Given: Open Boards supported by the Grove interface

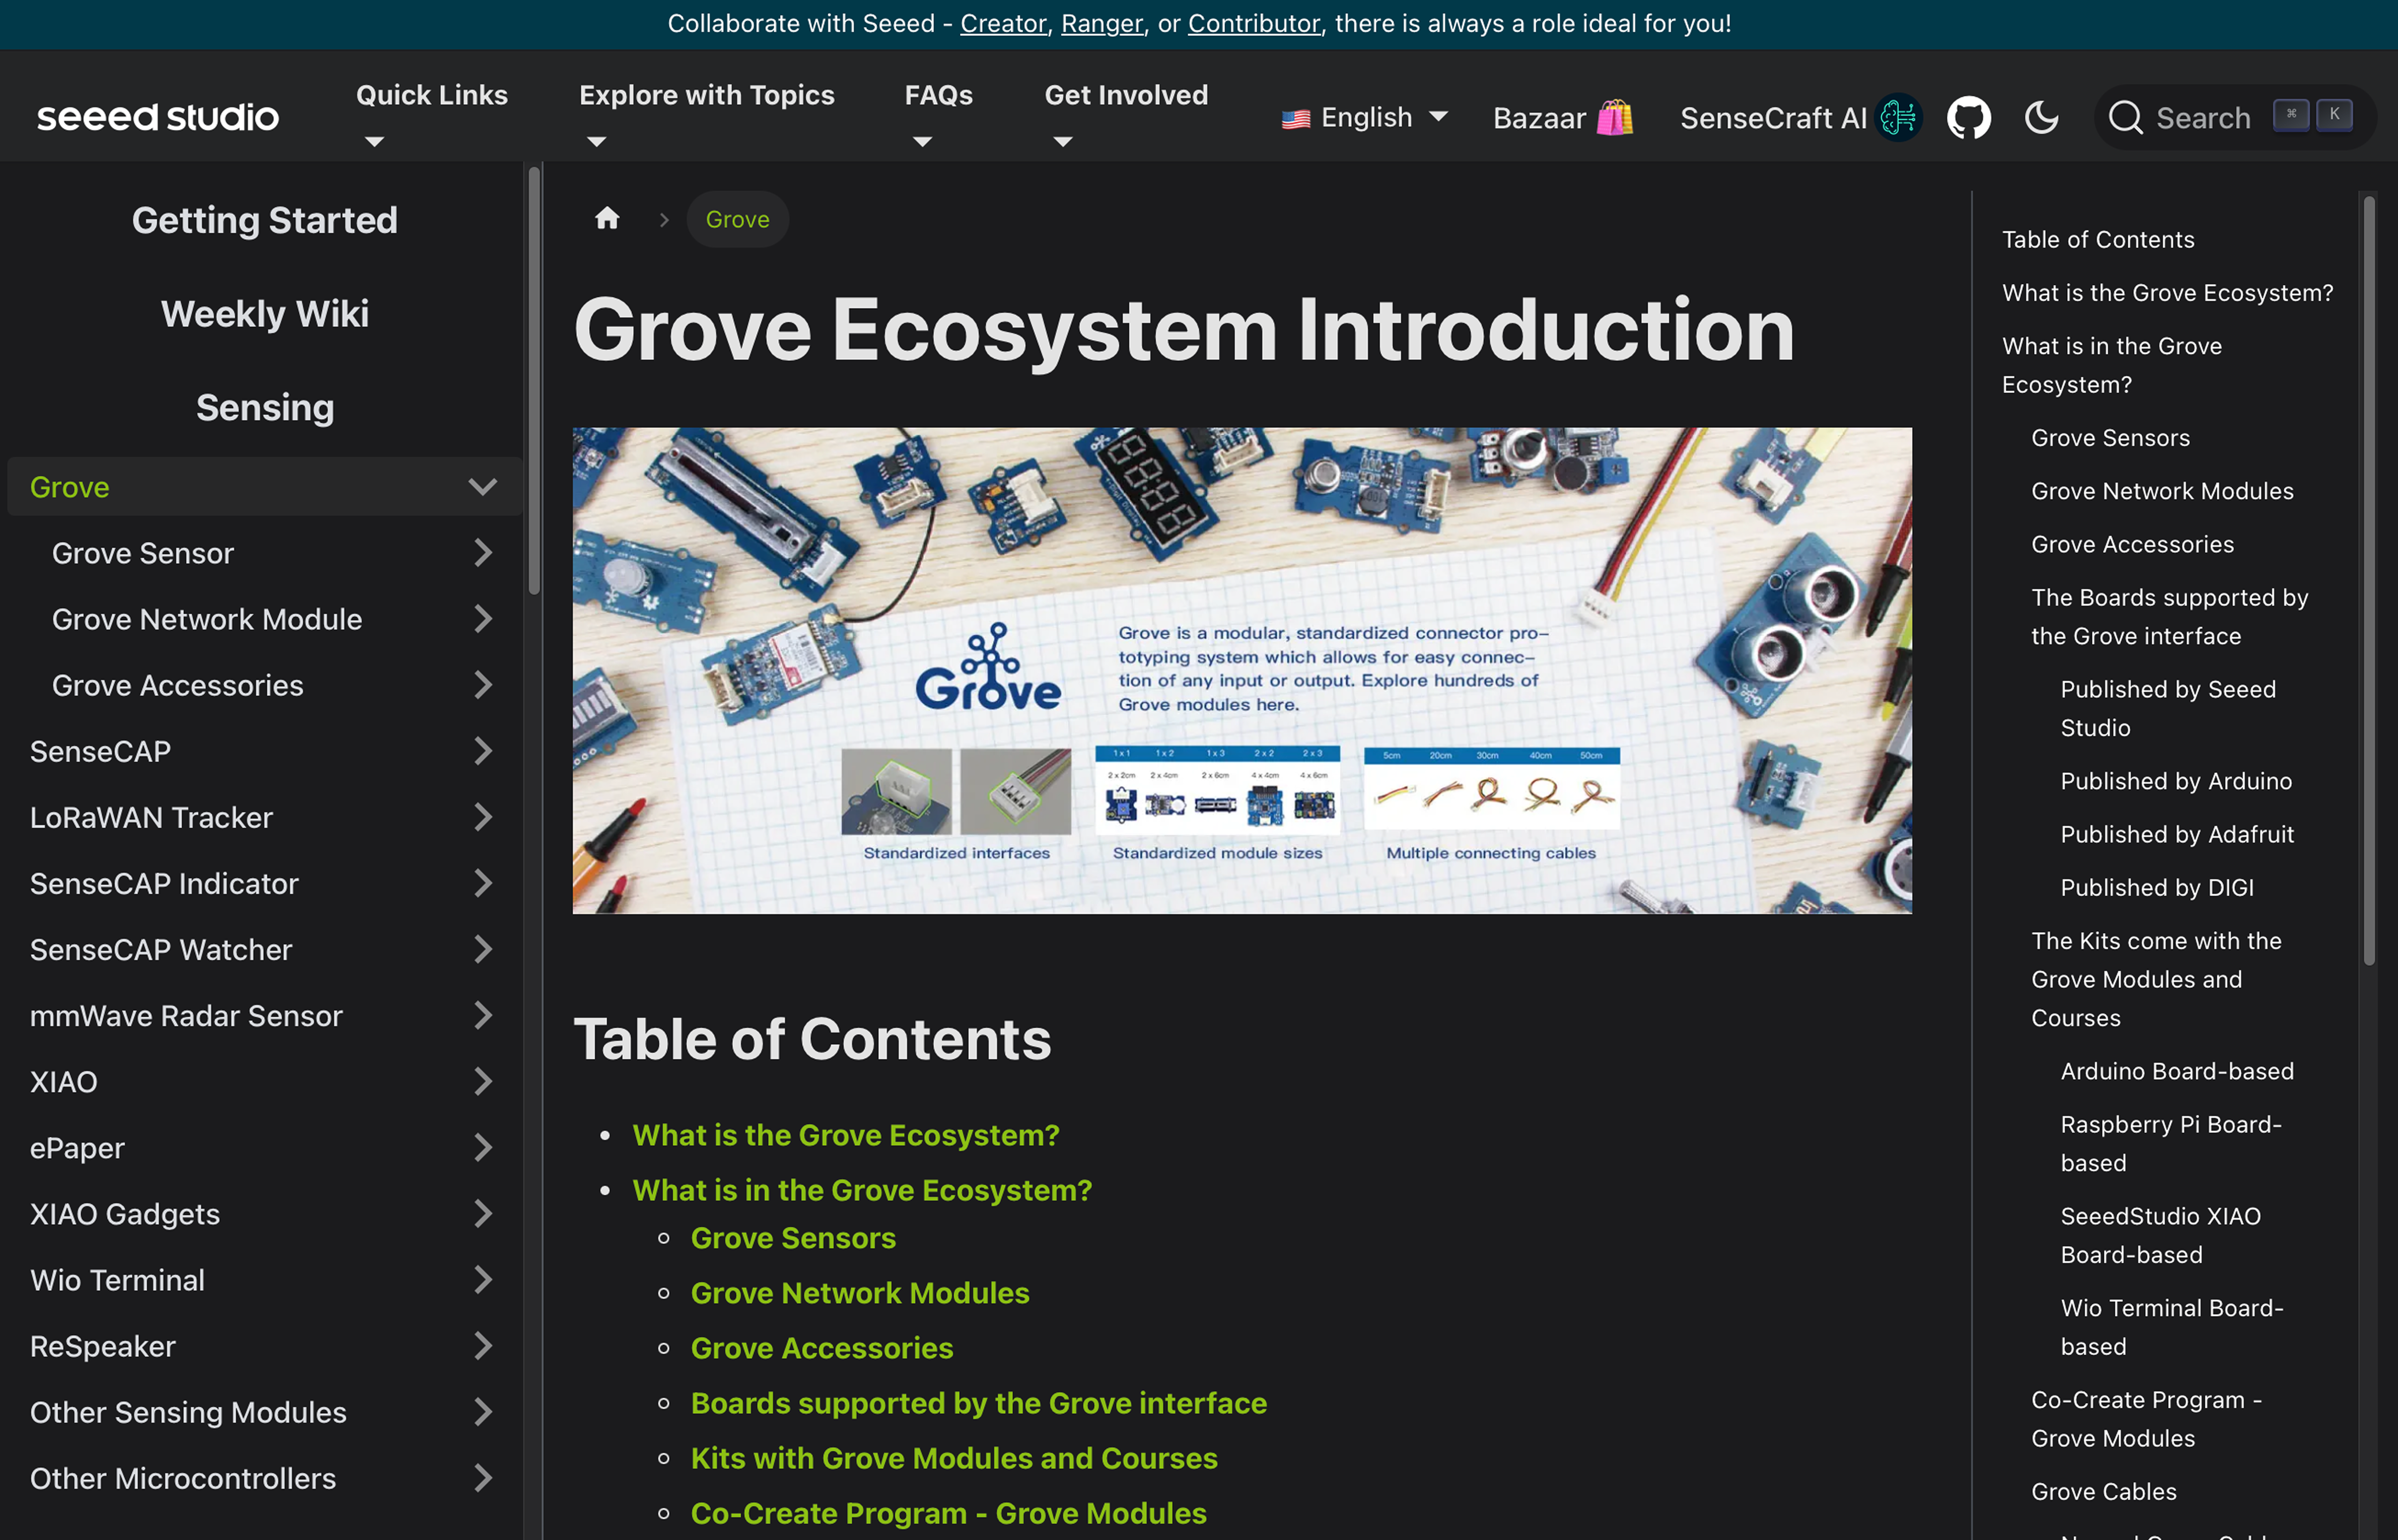Looking at the screenshot, I should 978,1402.
